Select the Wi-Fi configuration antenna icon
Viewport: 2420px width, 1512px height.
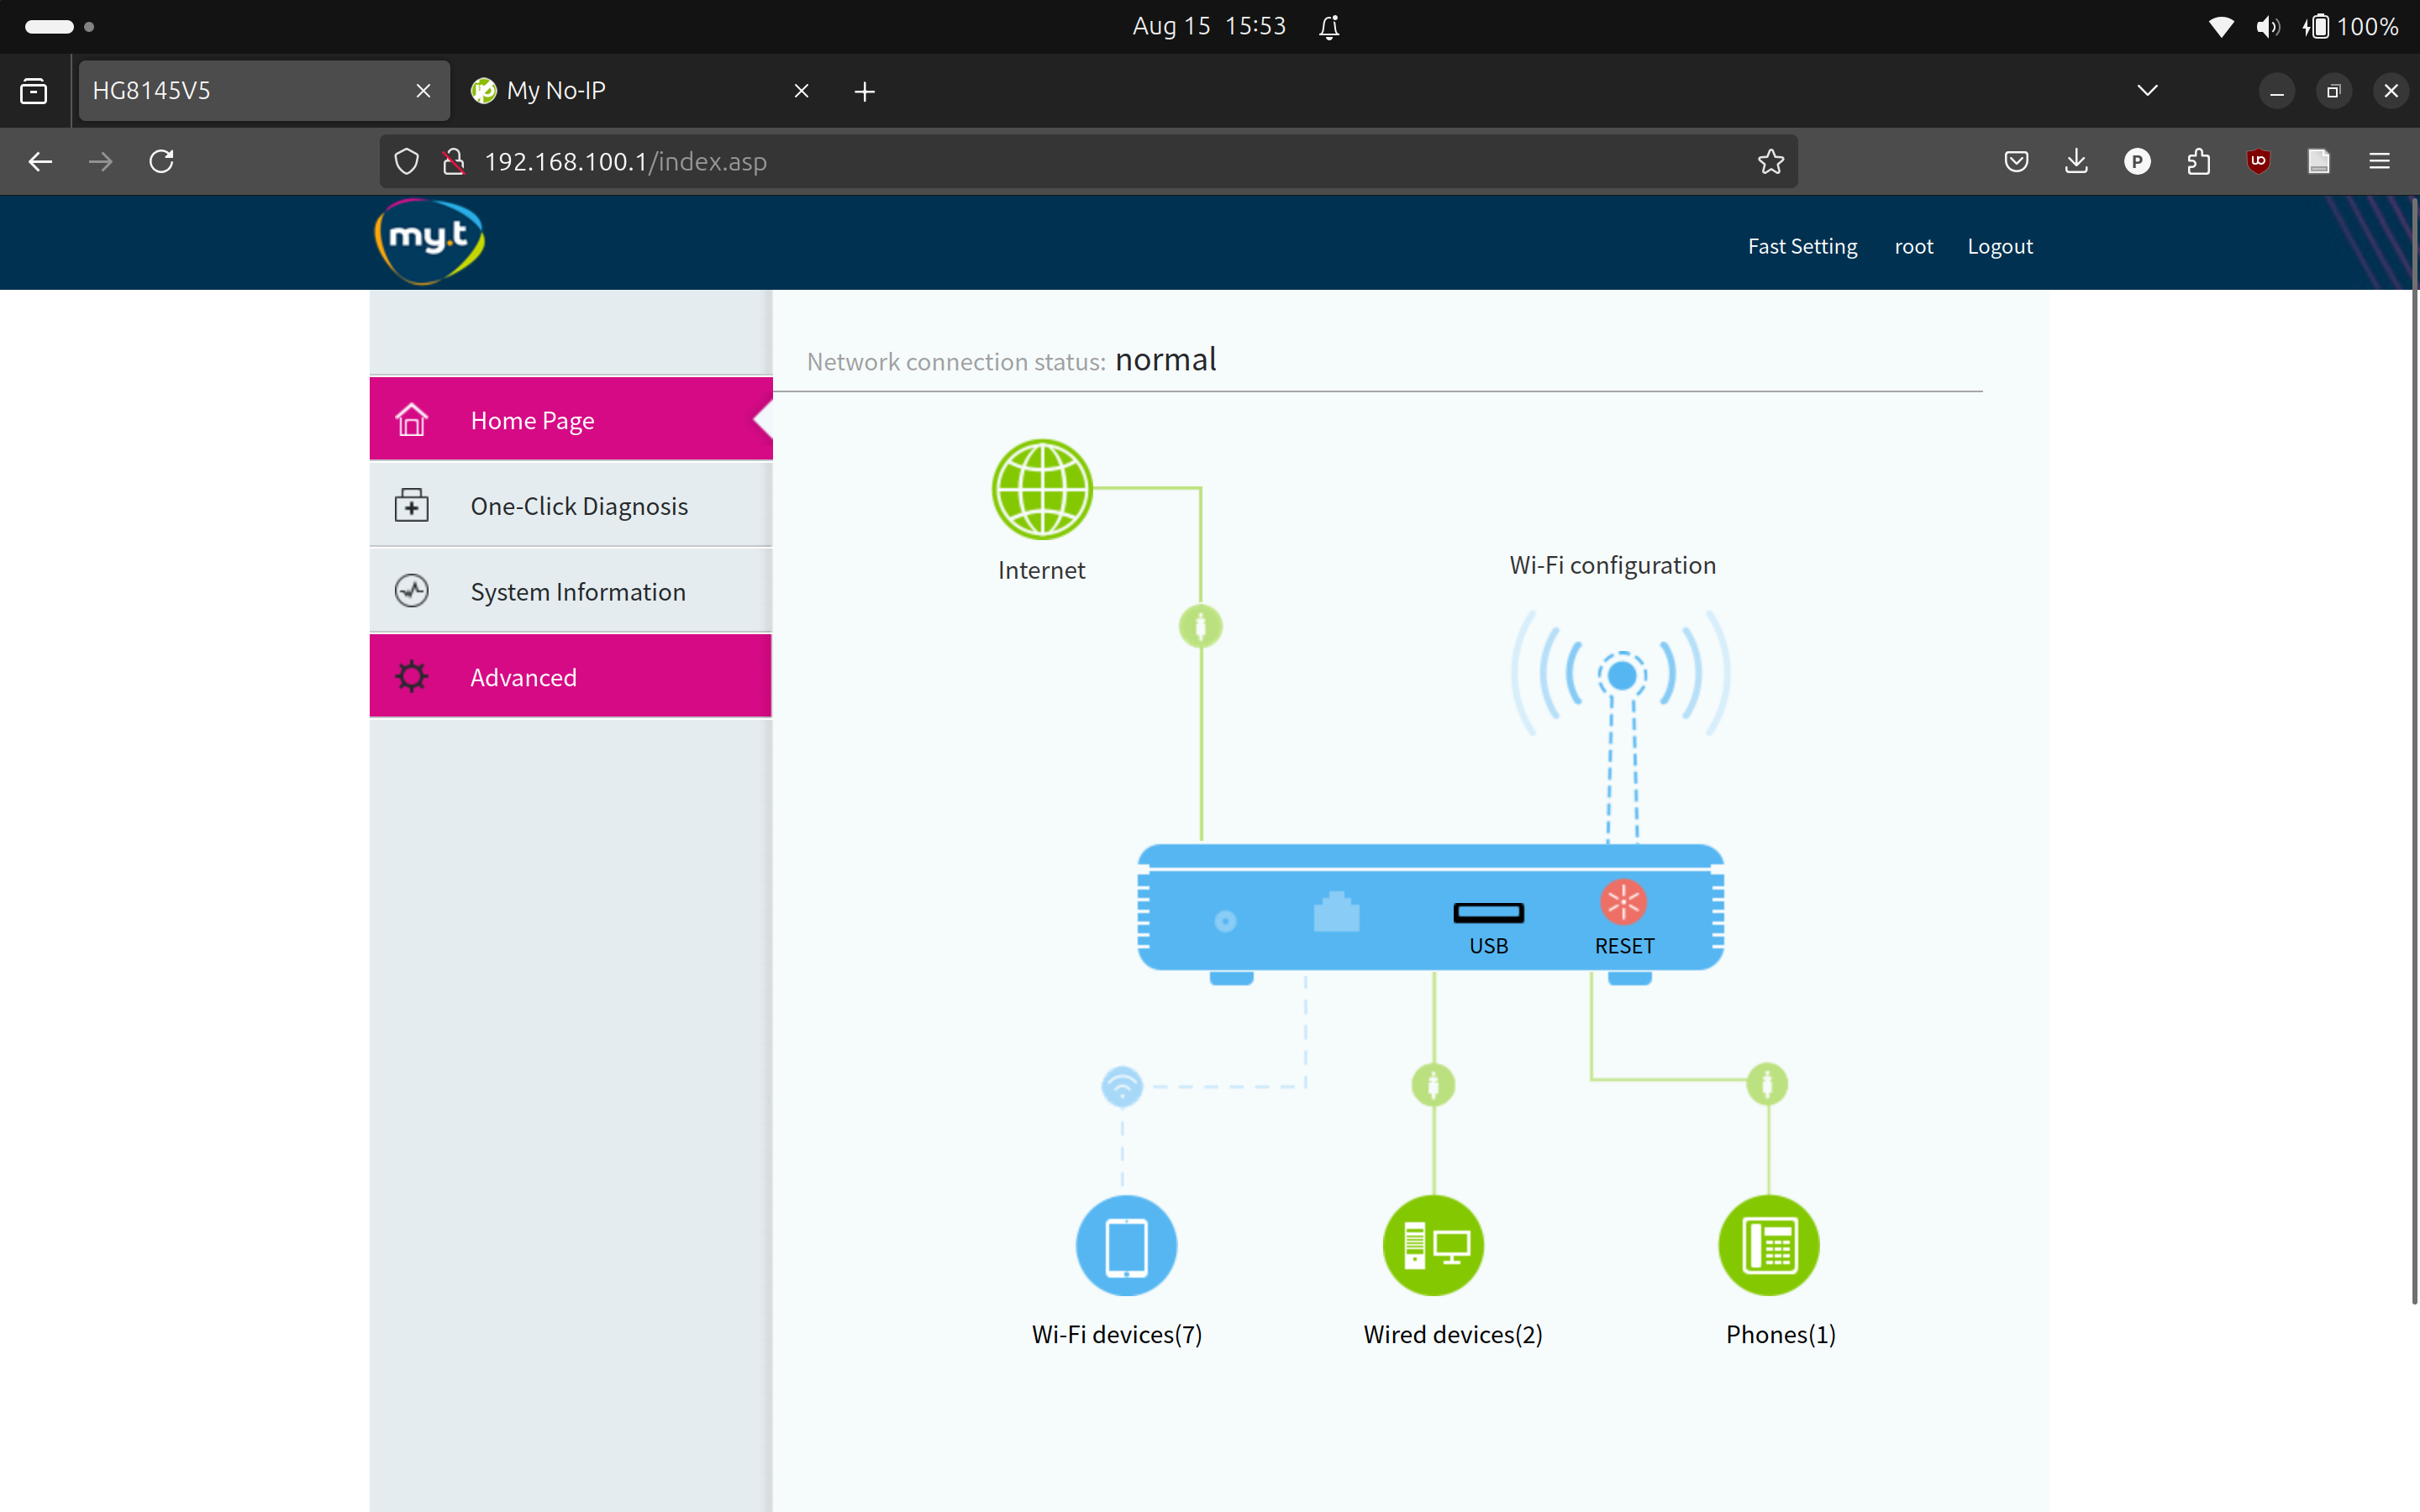(1620, 674)
